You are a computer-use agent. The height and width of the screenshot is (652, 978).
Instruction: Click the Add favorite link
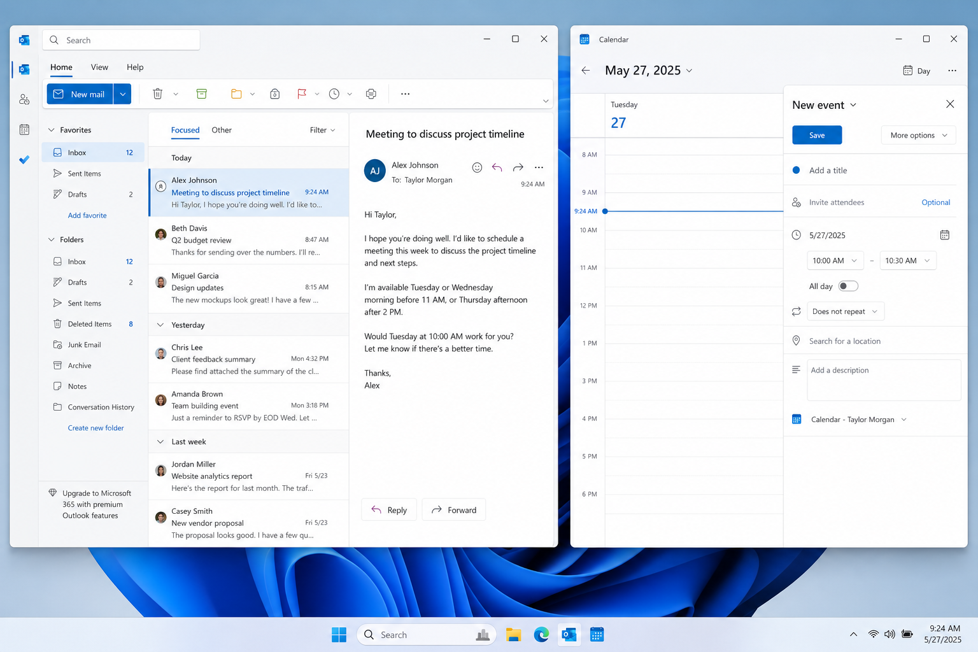[x=87, y=215]
